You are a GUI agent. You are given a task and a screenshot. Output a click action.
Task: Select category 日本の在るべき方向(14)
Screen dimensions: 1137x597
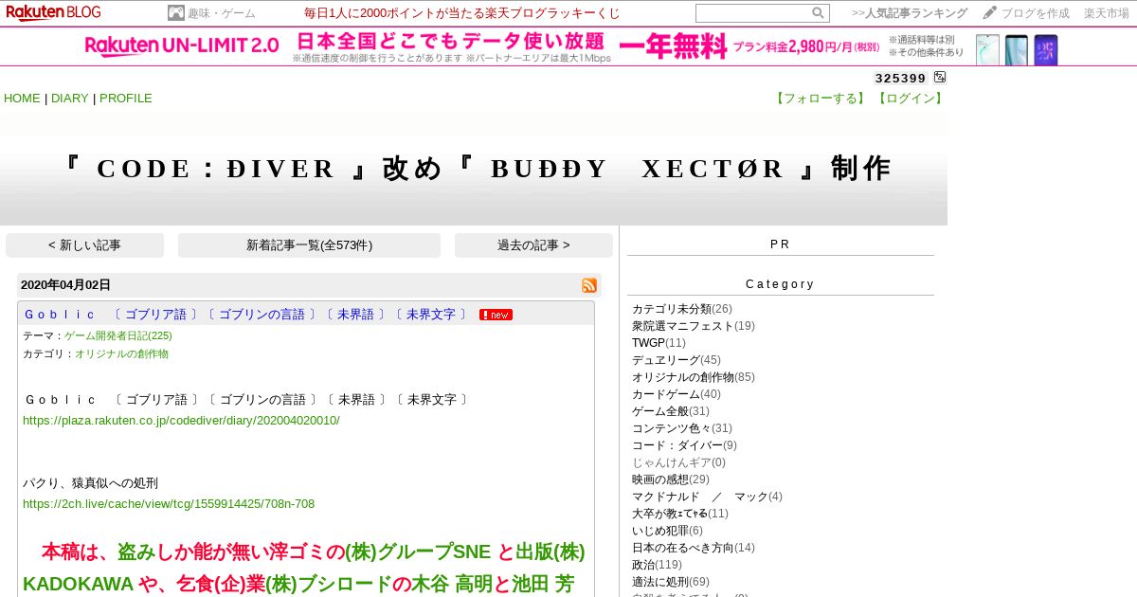(694, 548)
